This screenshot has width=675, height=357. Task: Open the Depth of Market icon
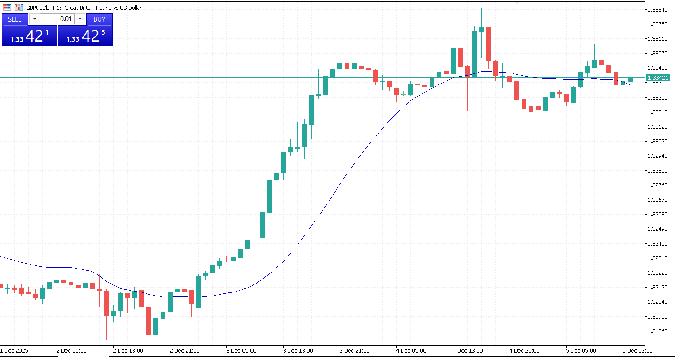tap(19, 8)
